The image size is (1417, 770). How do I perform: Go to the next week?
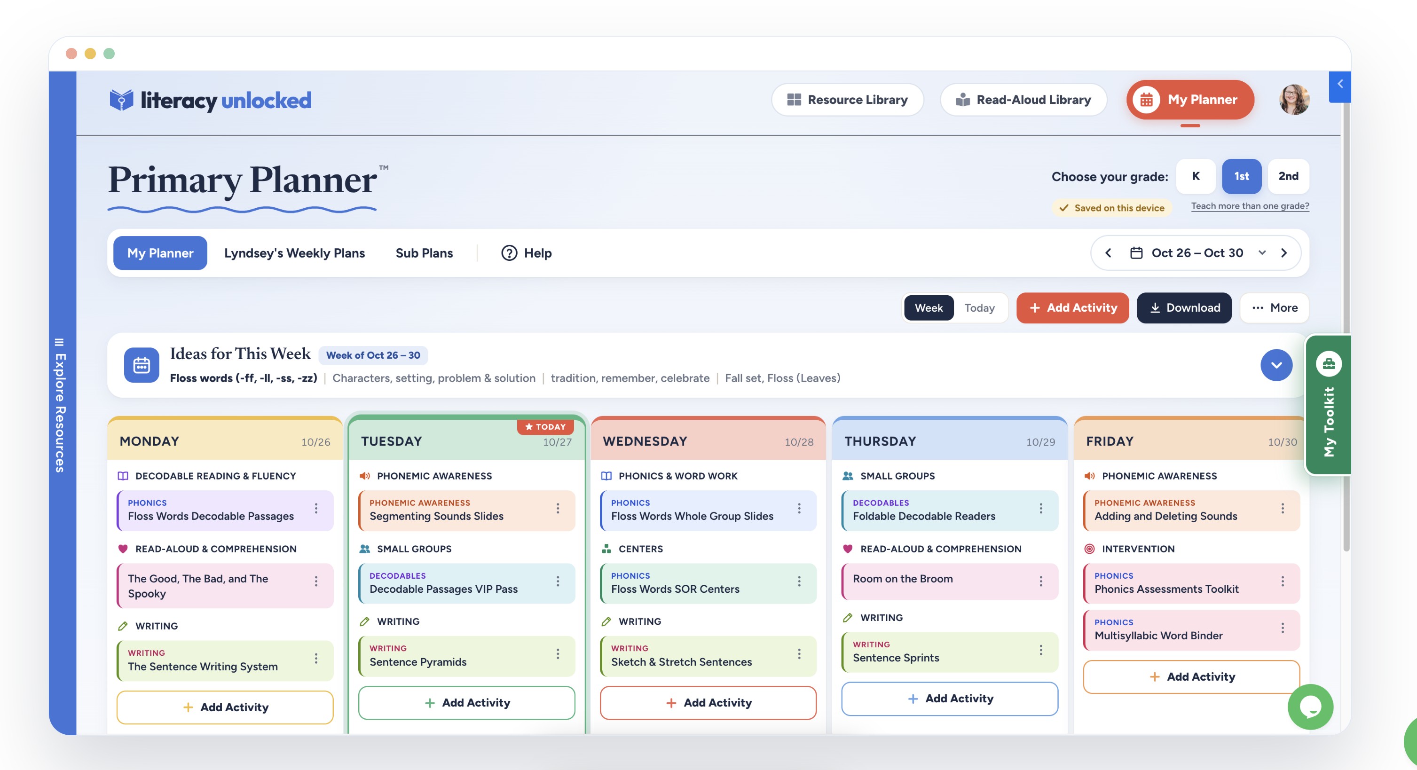click(x=1283, y=253)
